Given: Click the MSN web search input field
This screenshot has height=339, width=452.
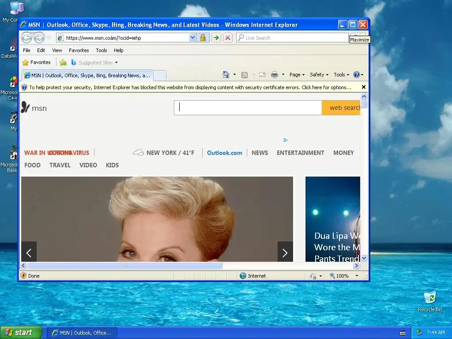Looking at the screenshot, I should coord(248,108).
